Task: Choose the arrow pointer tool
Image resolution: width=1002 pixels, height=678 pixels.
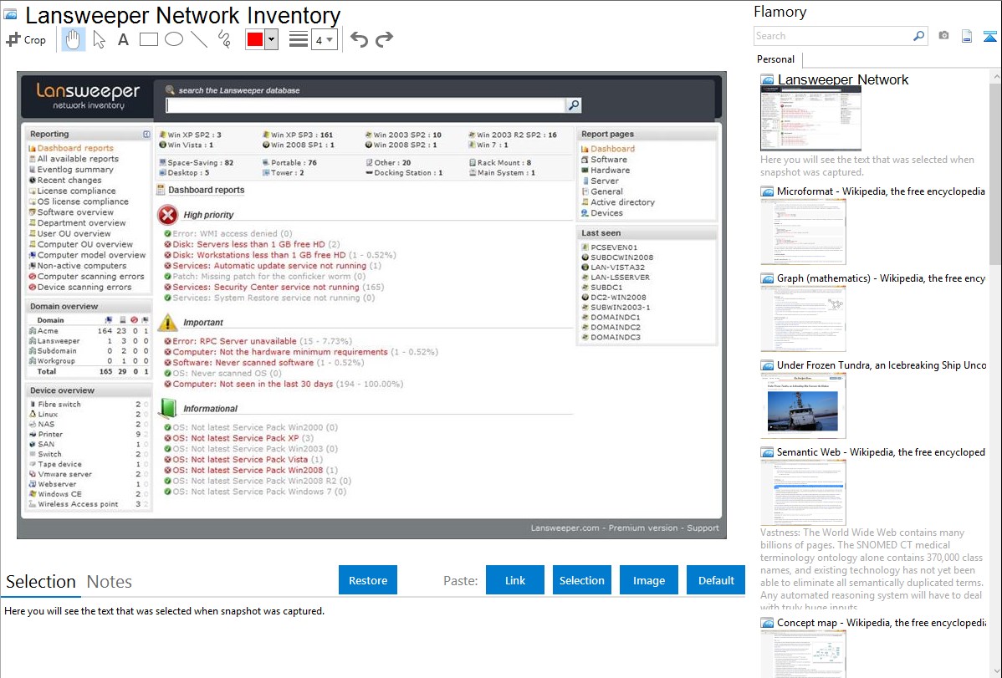Action: [99, 39]
